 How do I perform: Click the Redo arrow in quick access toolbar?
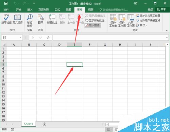coord(24,3)
